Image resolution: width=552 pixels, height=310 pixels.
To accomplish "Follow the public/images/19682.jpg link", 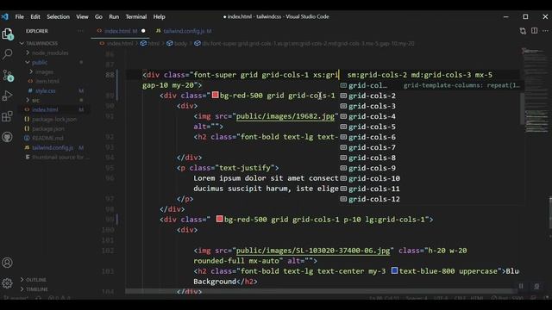I will 285,116.
